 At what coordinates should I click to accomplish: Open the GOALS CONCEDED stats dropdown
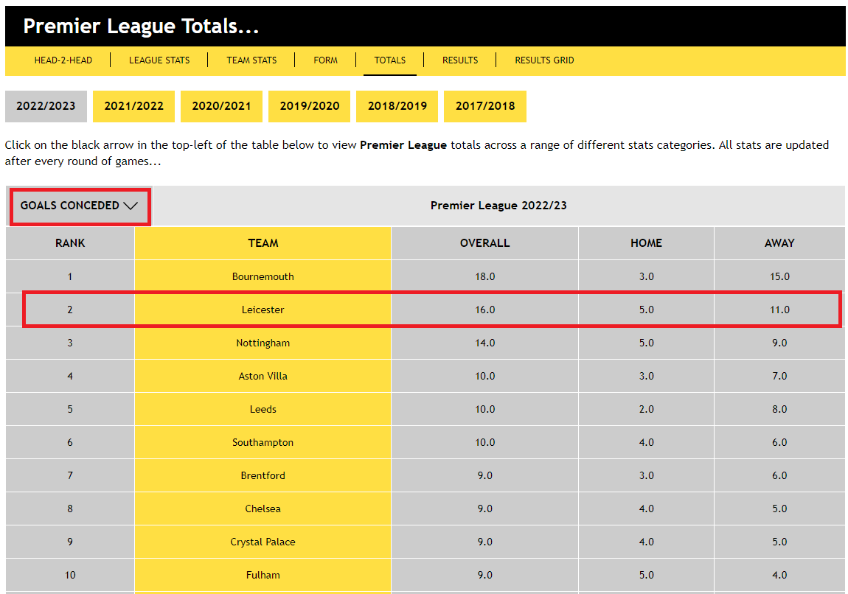79,207
